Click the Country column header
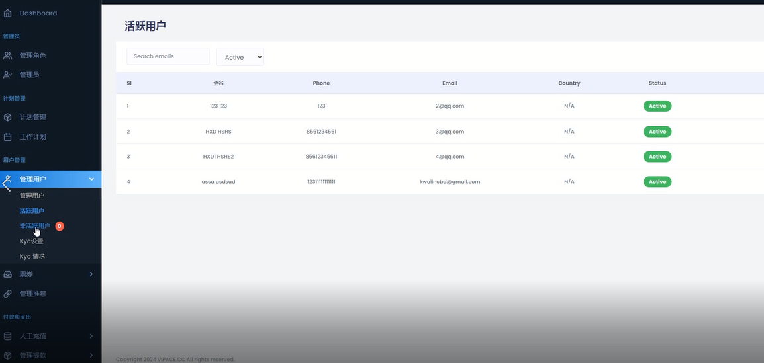 click(x=569, y=83)
